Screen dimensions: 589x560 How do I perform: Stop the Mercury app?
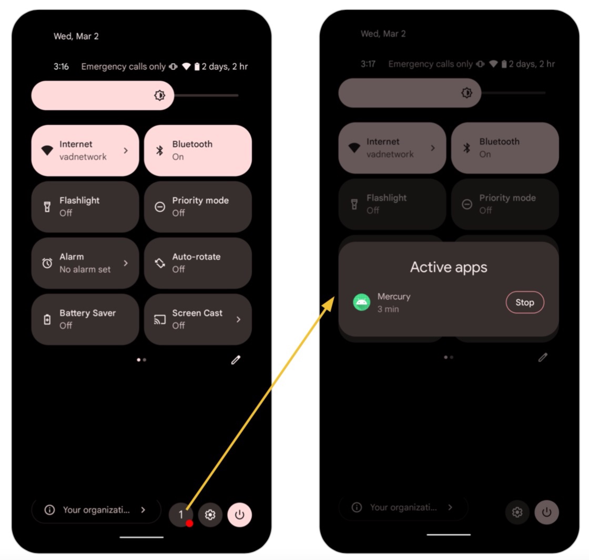pos(525,301)
